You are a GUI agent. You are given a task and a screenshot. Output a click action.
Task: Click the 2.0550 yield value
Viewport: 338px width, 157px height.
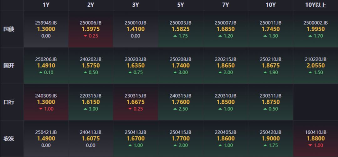[315, 66]
